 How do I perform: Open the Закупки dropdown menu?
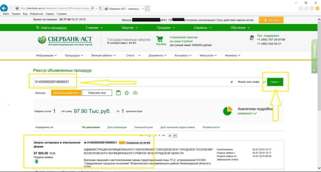[129, 28]
